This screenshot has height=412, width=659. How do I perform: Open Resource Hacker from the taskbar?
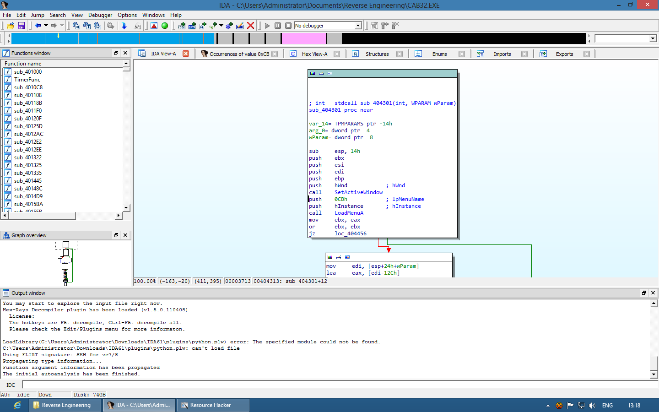(x=213, y=405)
